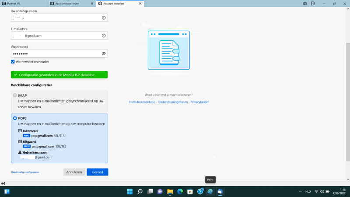
Task: Open the calendar icon in the top bar
Action: click(x=305, y=4)
